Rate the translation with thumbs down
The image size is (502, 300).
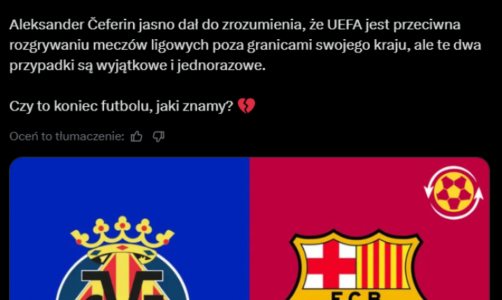(159, 136)
